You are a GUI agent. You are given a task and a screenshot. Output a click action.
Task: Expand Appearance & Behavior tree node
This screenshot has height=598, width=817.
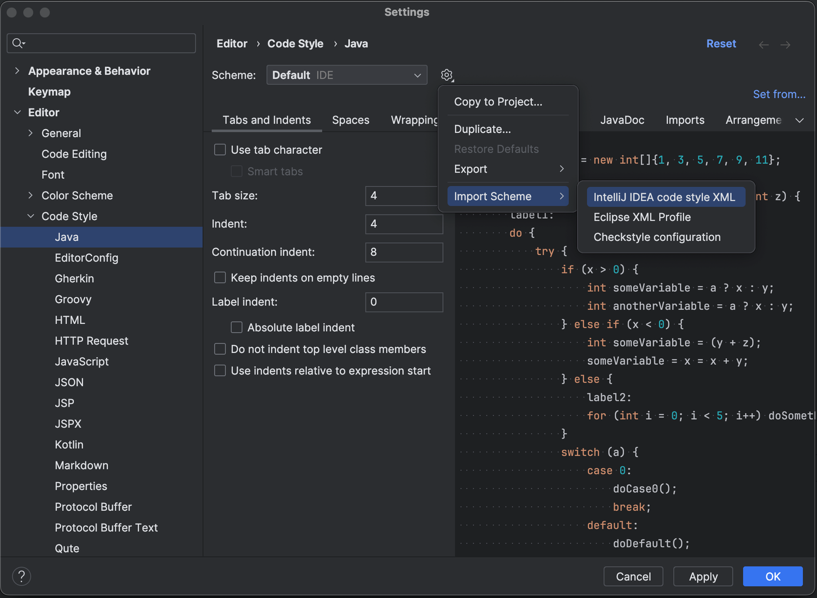(x=17, y=71)
